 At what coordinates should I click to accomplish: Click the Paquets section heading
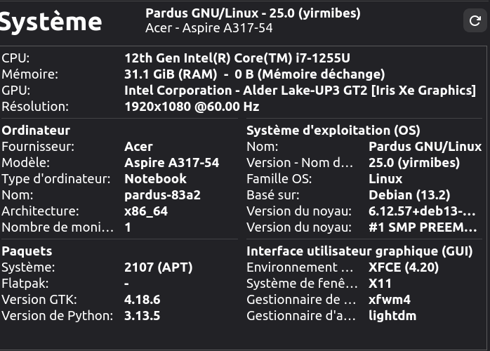(x=27, y=251)
